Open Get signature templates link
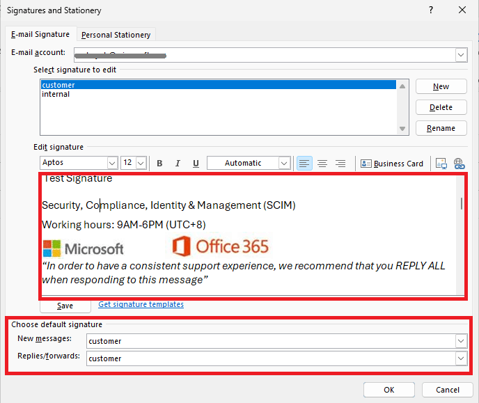 (141, 304)
